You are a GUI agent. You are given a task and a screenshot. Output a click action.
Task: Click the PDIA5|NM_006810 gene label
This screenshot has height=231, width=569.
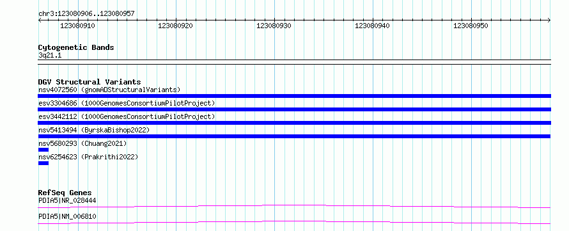67,216
